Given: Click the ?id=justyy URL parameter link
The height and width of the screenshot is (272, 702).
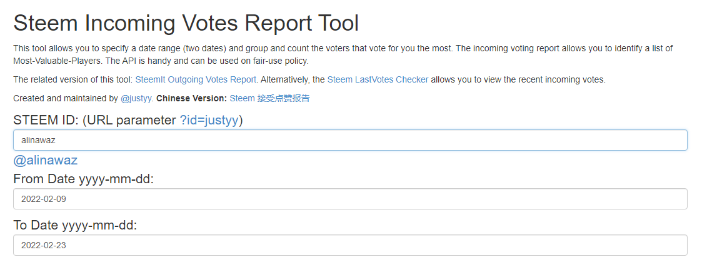Looking at the screenshot, I should [209, 120].
